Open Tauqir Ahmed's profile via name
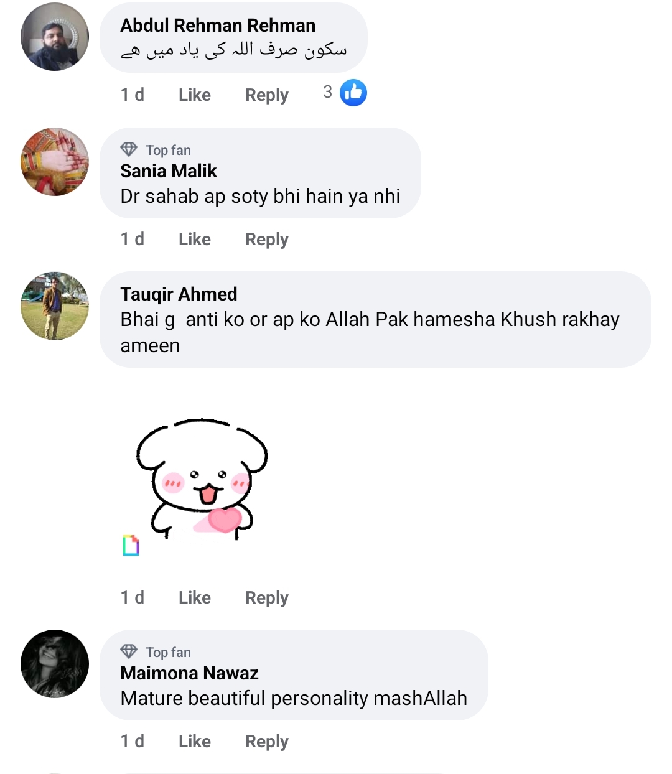The width and height of the screenshot is (672, 774). [x=179, y=294]
